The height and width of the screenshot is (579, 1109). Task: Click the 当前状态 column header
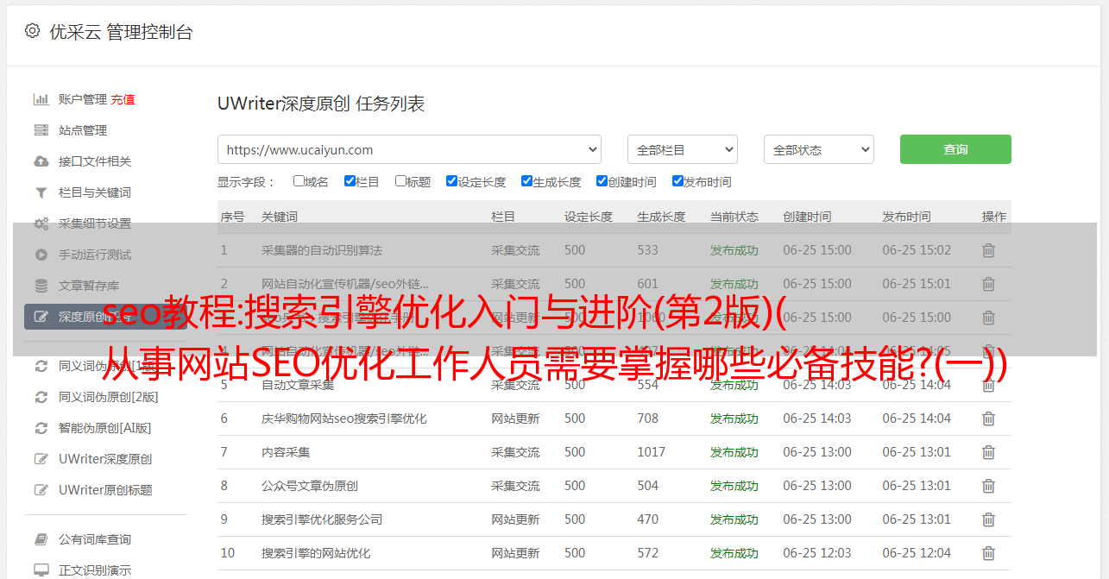tap(734, 217)
